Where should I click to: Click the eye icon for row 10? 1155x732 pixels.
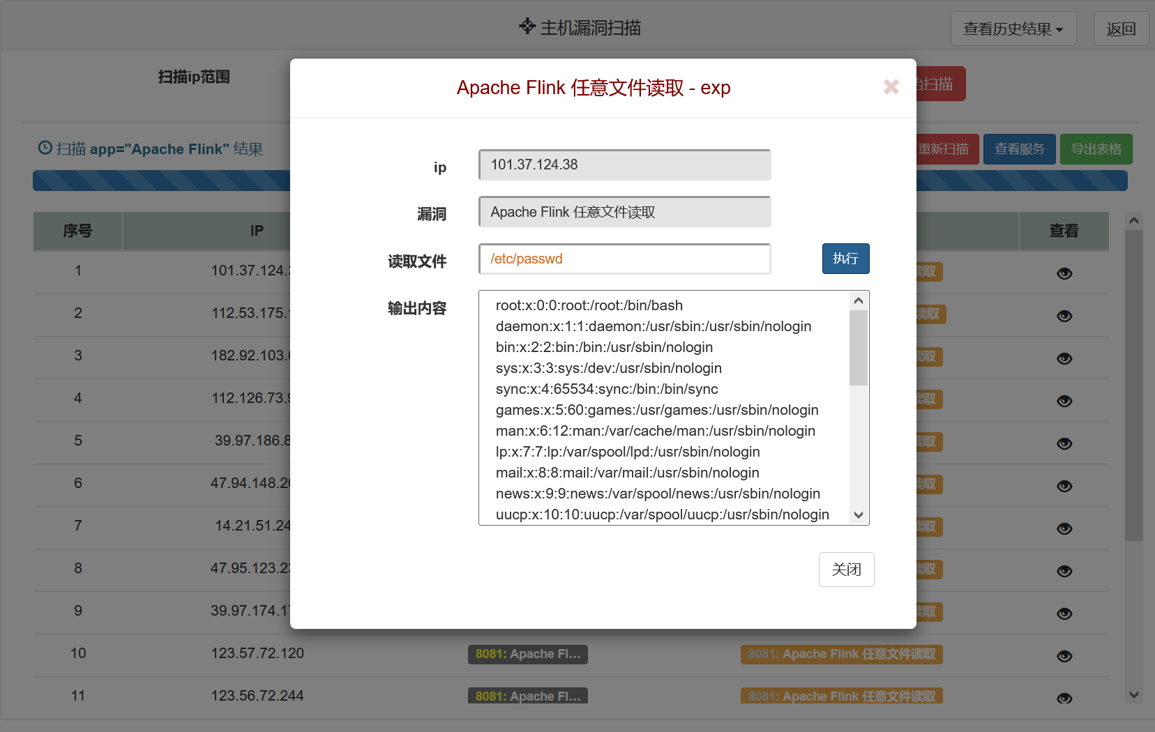pyautogui.click(x=1064, y=656)
